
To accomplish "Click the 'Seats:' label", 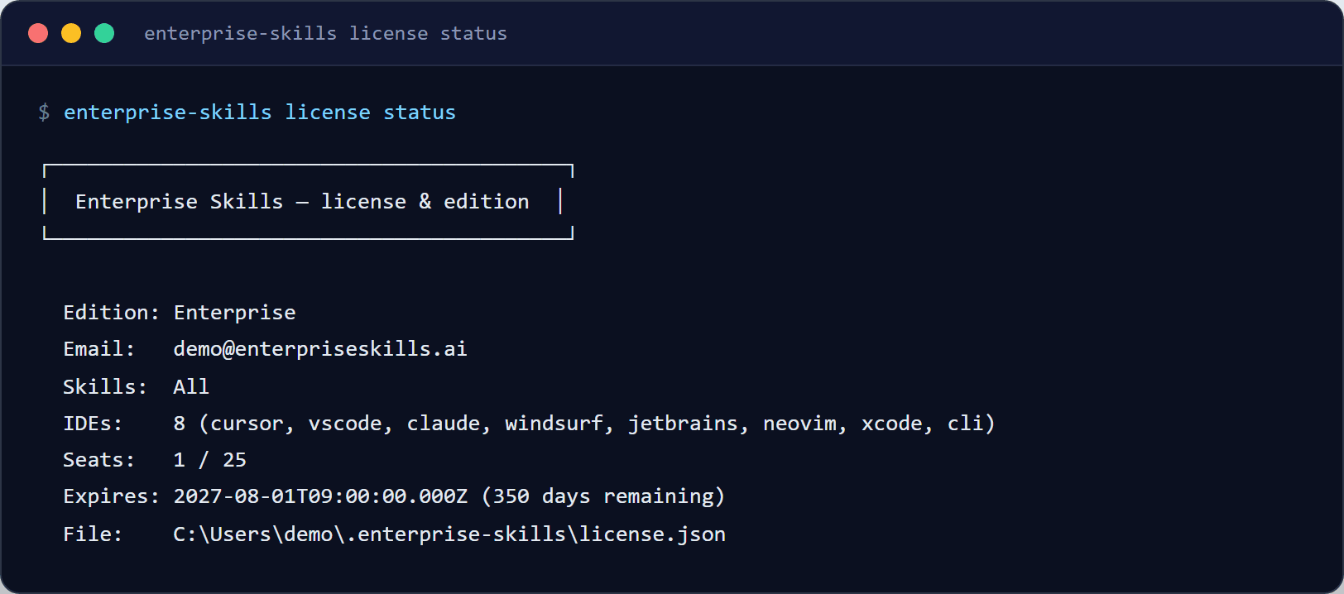I will click(x=99, y=460).
